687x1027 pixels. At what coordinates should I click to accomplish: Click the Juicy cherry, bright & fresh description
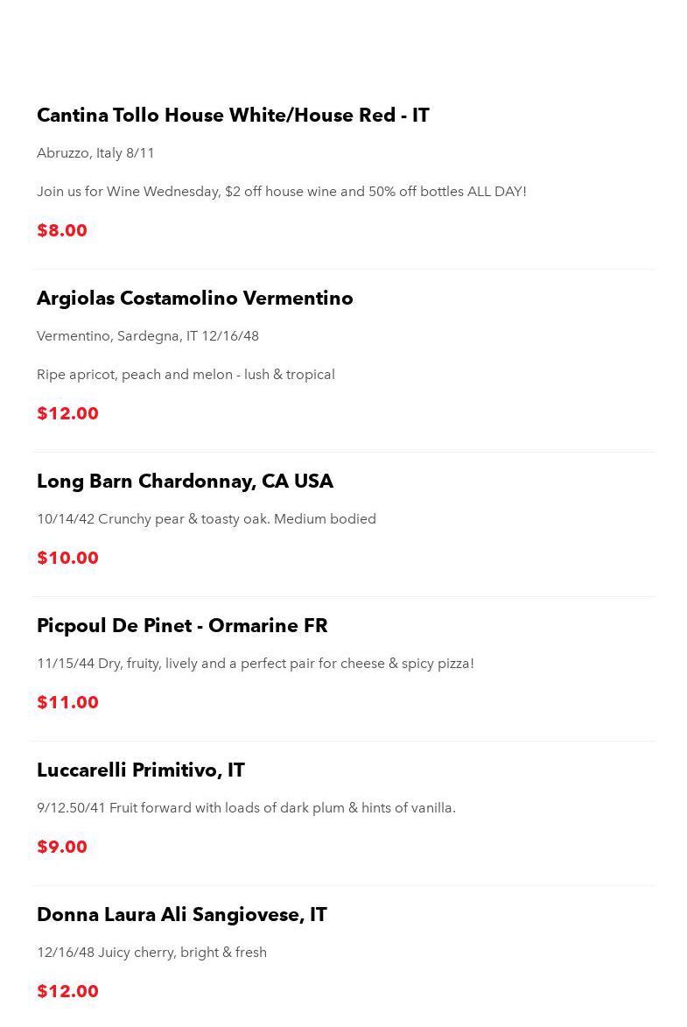click(152, 953)
